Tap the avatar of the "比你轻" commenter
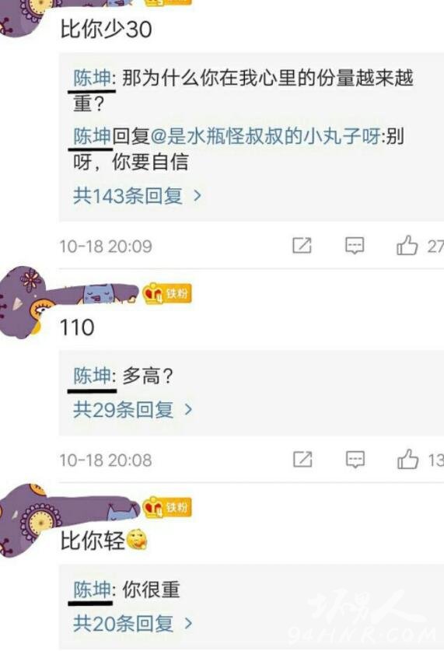 21,519
